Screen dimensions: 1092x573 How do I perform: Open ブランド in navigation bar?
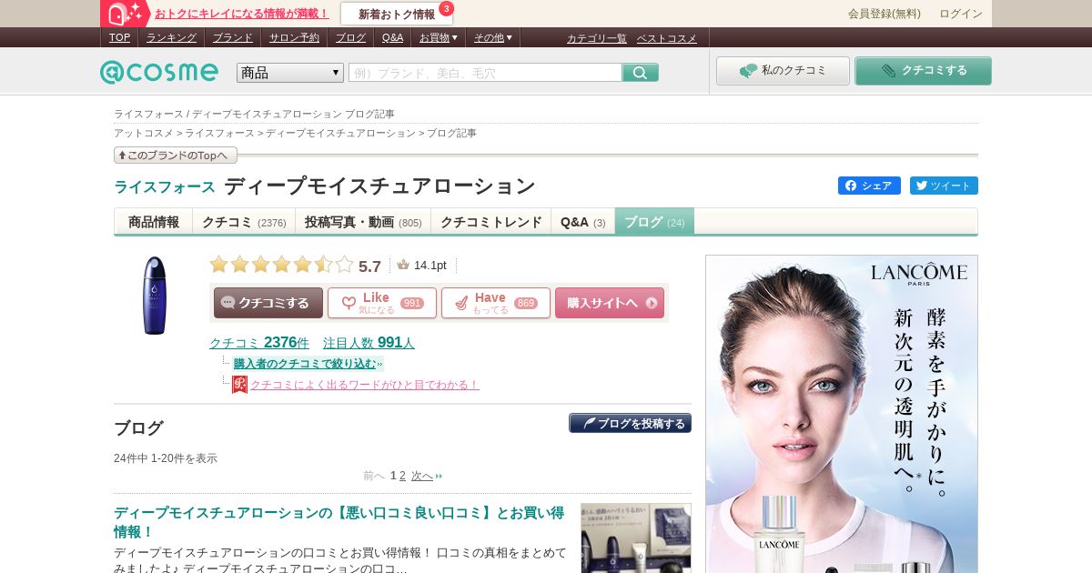coord(233,37)
